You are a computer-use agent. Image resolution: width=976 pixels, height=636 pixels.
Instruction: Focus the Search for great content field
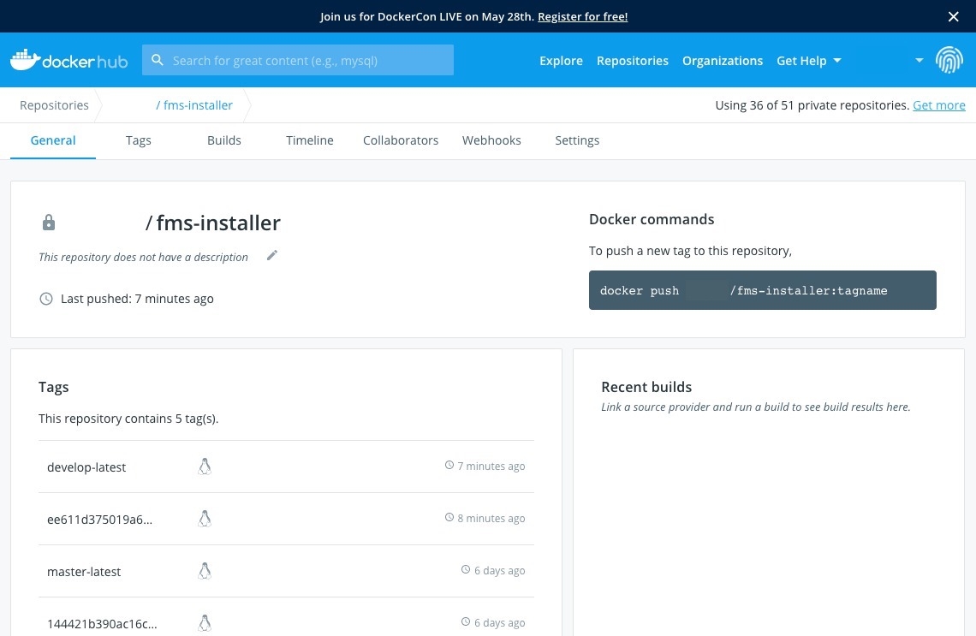(308, 61)
